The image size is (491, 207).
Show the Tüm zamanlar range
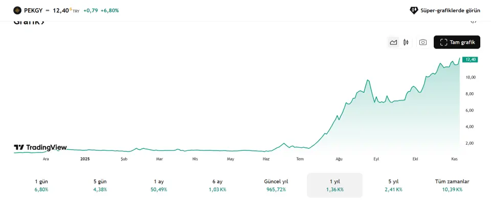452,185
